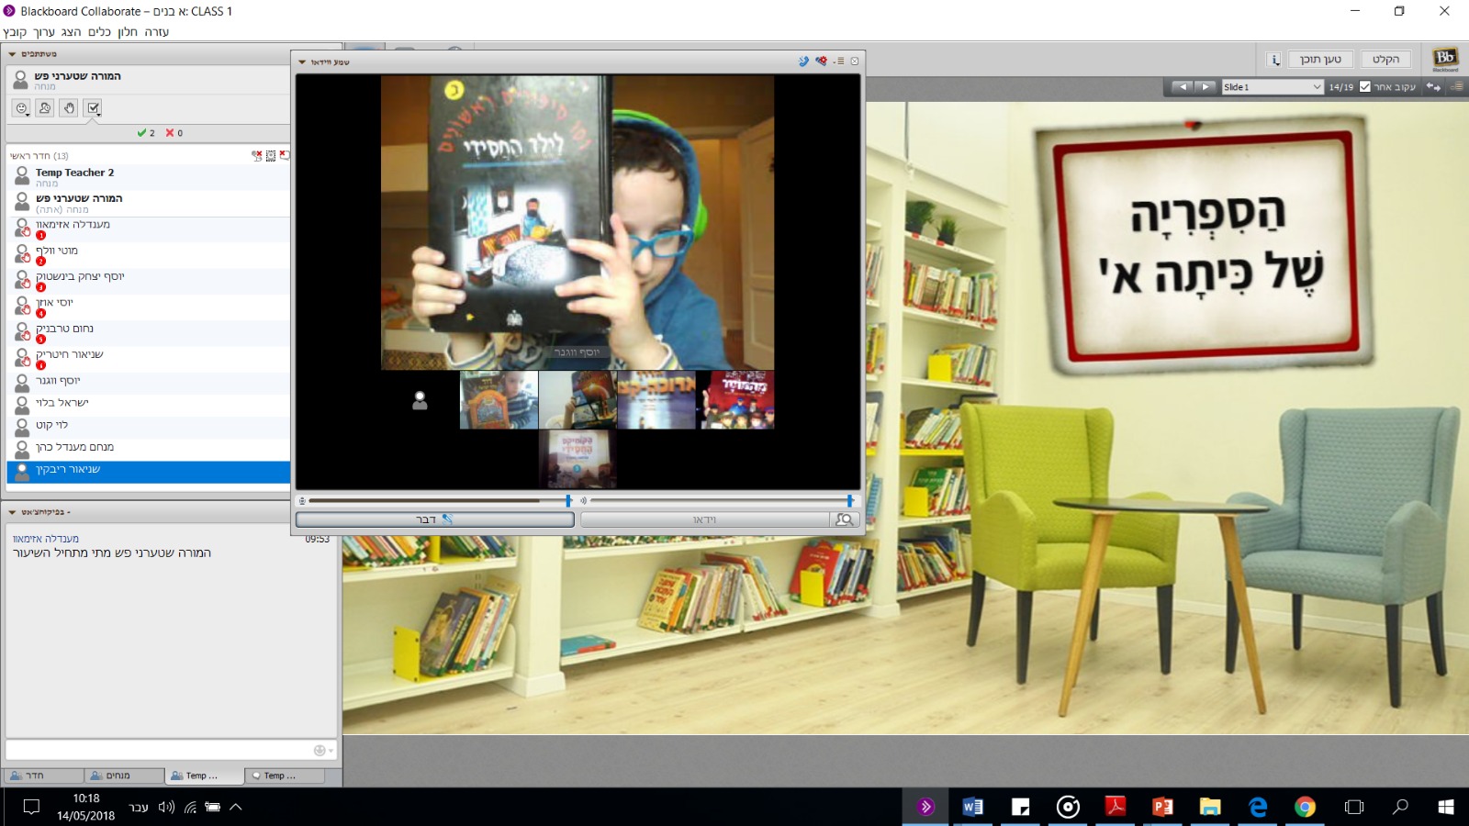Collapse the audio video panel triangle
Screen dimensions: 1469x826
click(x=302, y=62)
